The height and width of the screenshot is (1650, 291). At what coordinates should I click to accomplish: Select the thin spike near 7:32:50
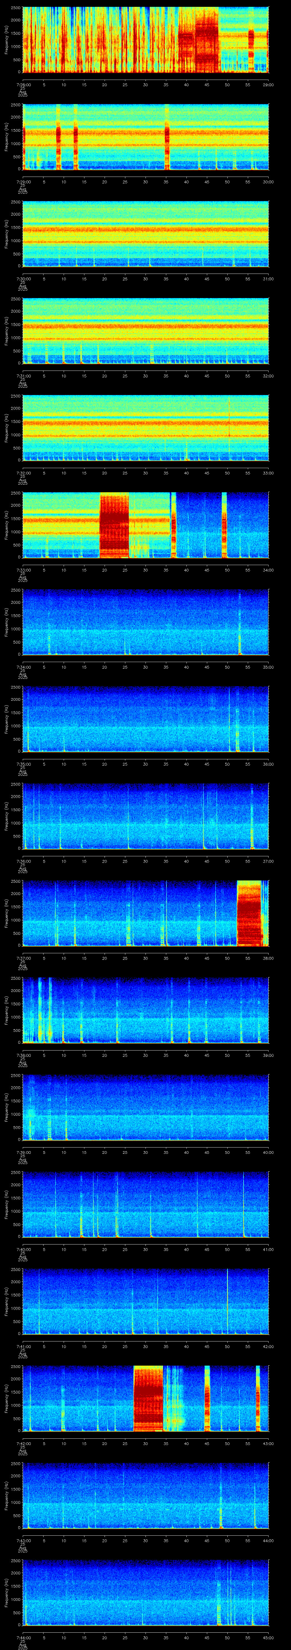229,428
